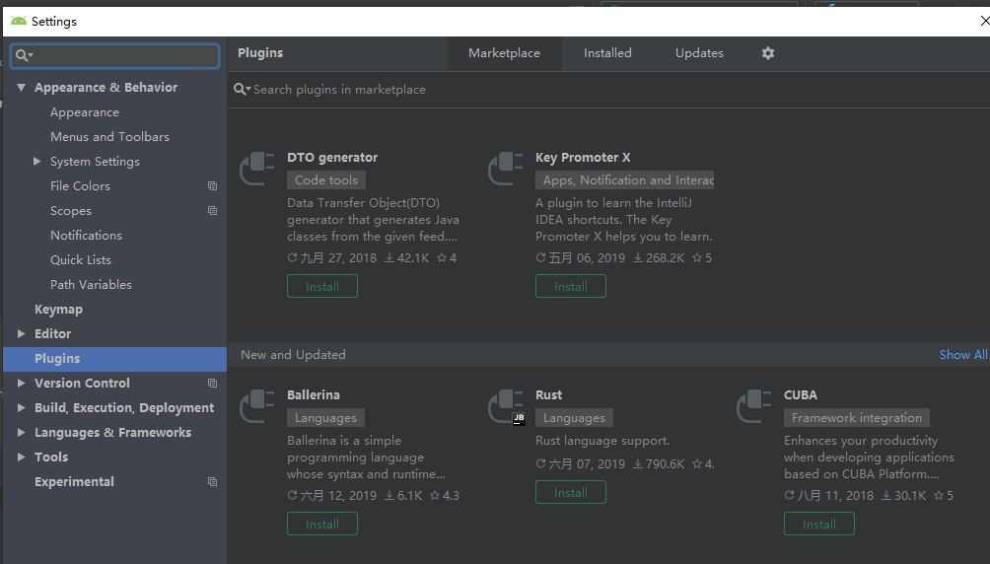990x564 pixels.
Task: Select Plugins in the settings tree
Action: (x=115, y=359)
